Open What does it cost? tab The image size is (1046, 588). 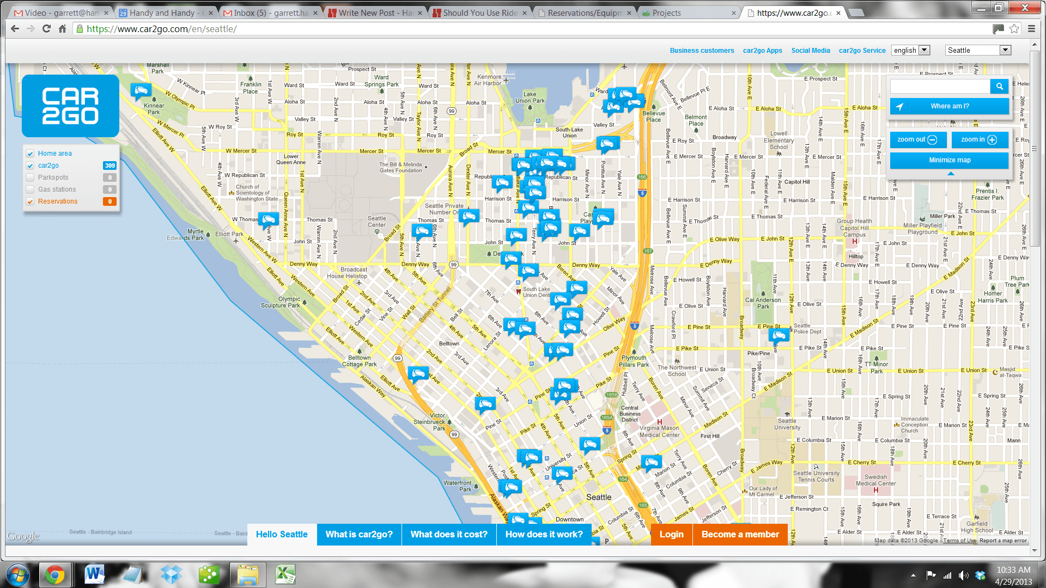[x=449, y=534]
